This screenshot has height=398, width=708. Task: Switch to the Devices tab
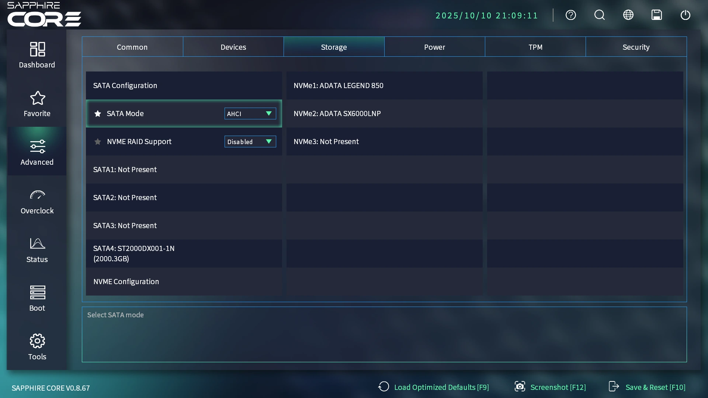click(233, 47)
